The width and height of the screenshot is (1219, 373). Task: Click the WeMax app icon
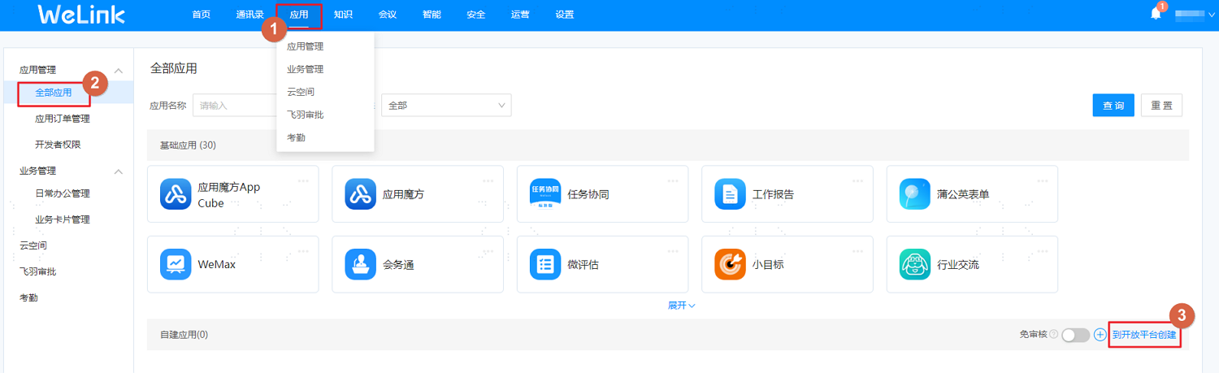pyautogui.click(x=176, y=264)
